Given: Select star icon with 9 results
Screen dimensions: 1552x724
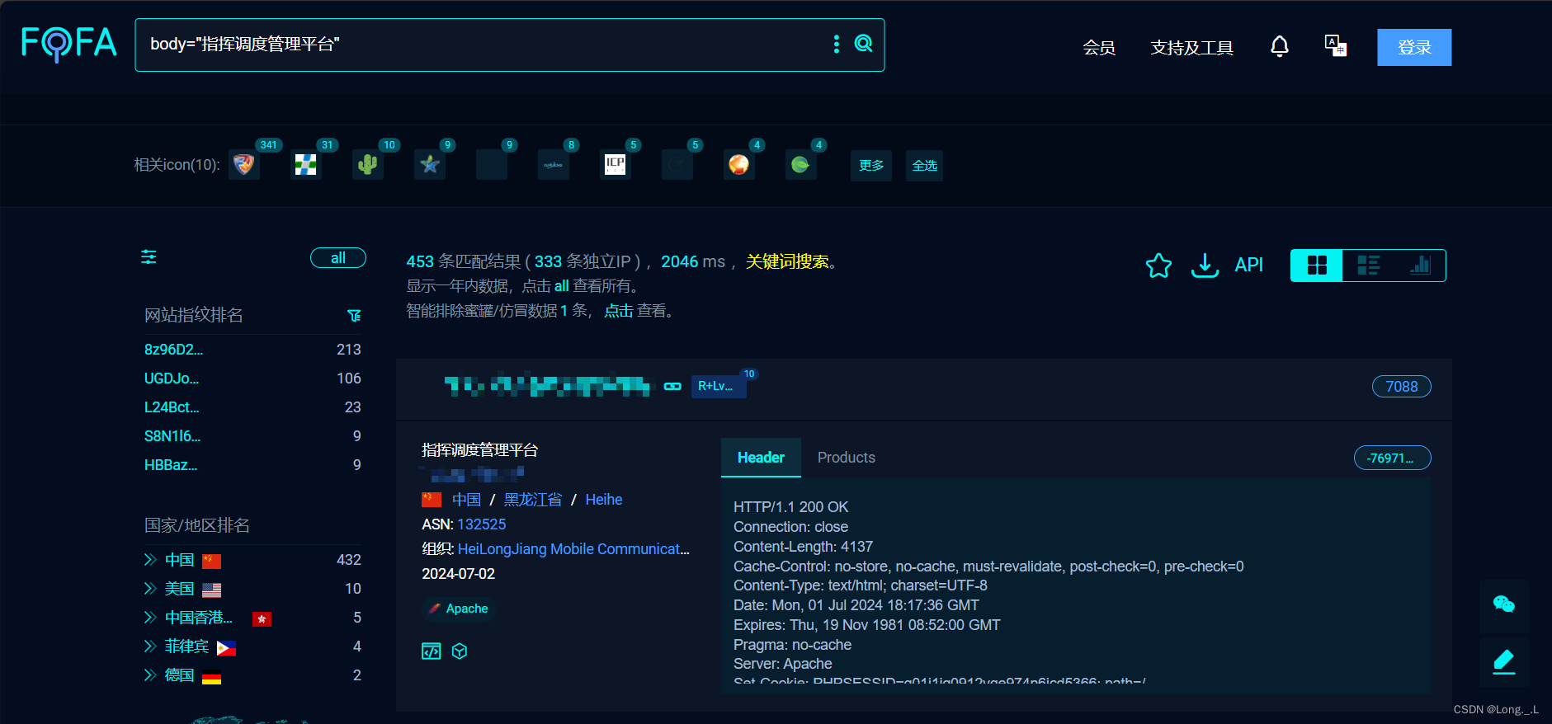Looking at the screenshot, I should tap(430, 165).
